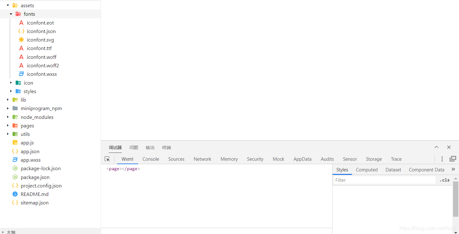Open the Audits tab

[327, 159]
